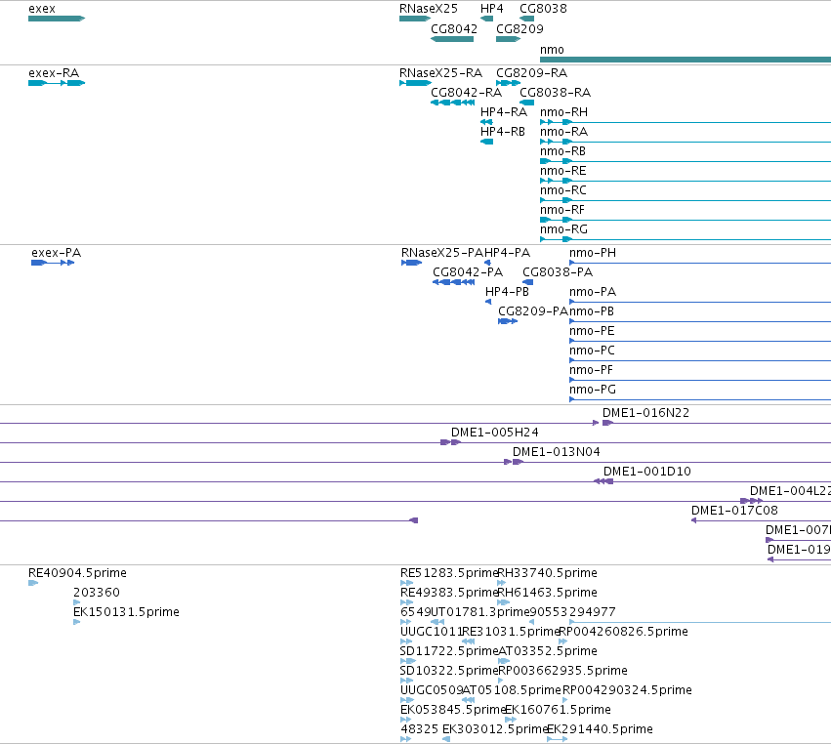Select the RH33740.5prime EST label
Image resolution: width=831 pixels, height=744 pixels.
point(548,573)
